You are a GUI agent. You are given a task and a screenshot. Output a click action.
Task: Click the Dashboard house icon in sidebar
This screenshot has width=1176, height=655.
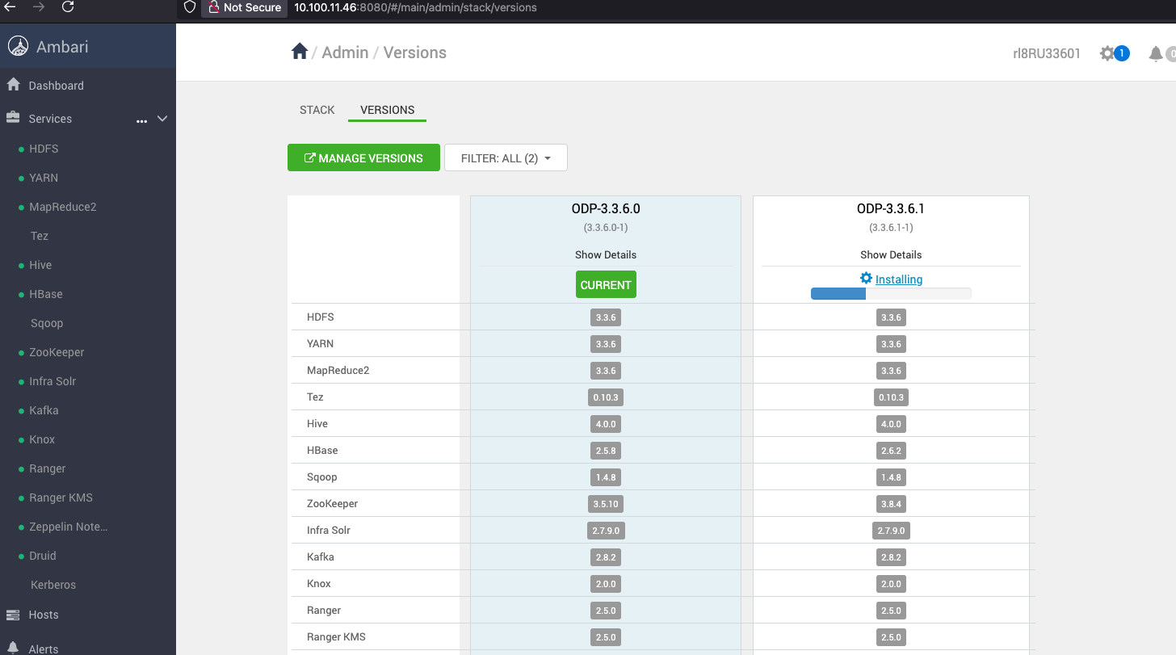13,85
